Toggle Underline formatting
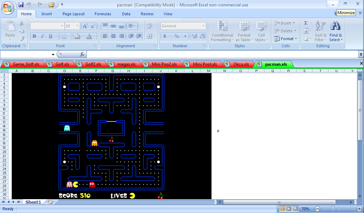The width and height of the screenshot is (364, 213). click(x=50, y=36)
